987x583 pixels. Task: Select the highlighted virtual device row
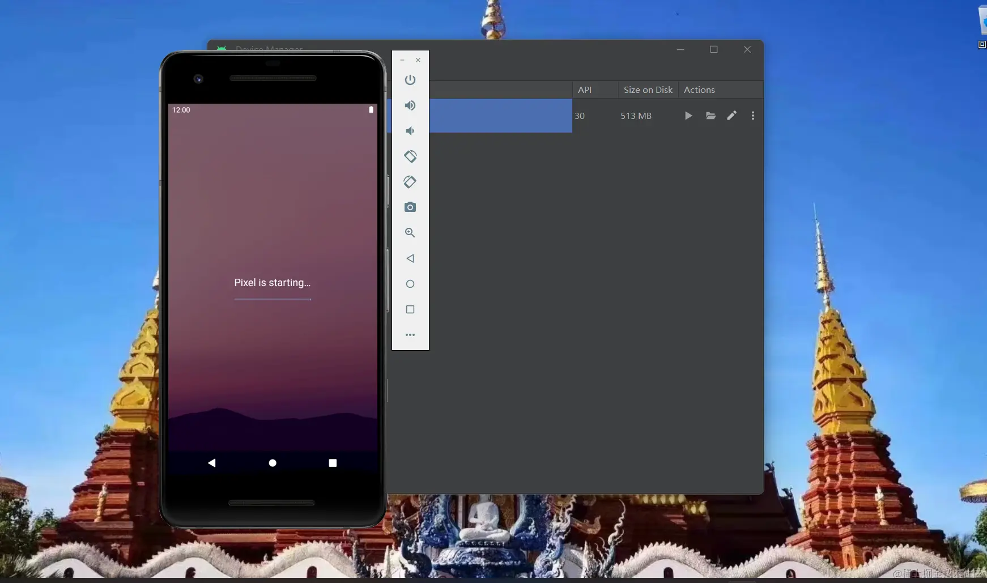click(500, 116)
